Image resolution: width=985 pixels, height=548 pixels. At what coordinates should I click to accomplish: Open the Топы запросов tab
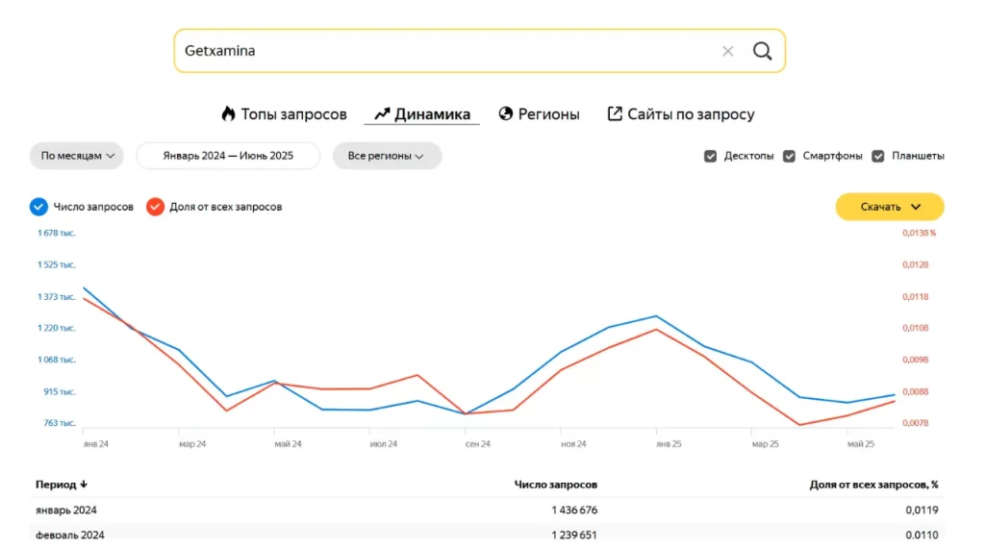point(284,114)
